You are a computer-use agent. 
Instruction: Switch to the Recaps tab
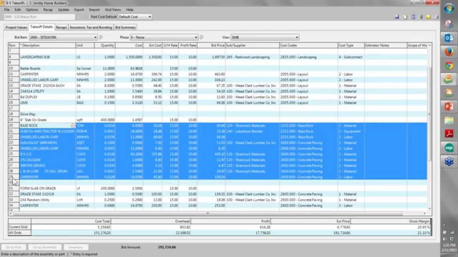coord(61,27)
